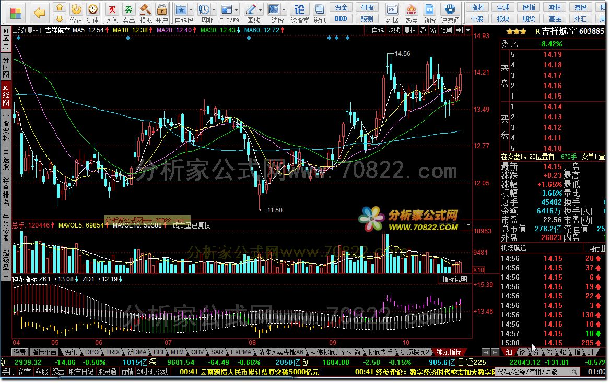Select the EXPMA indicator tab

(241, 352)
